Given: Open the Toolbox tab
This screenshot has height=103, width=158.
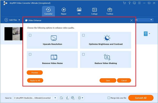Looking at the screenshot, I should [x=110, y=11].
